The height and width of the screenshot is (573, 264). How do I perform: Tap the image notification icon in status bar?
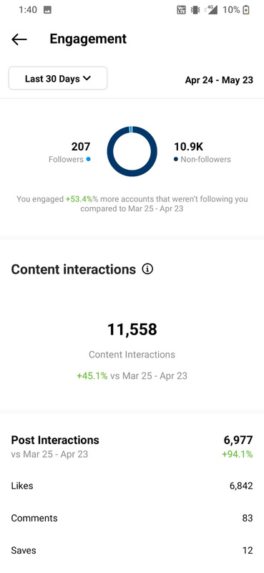[x=47, y=10]
